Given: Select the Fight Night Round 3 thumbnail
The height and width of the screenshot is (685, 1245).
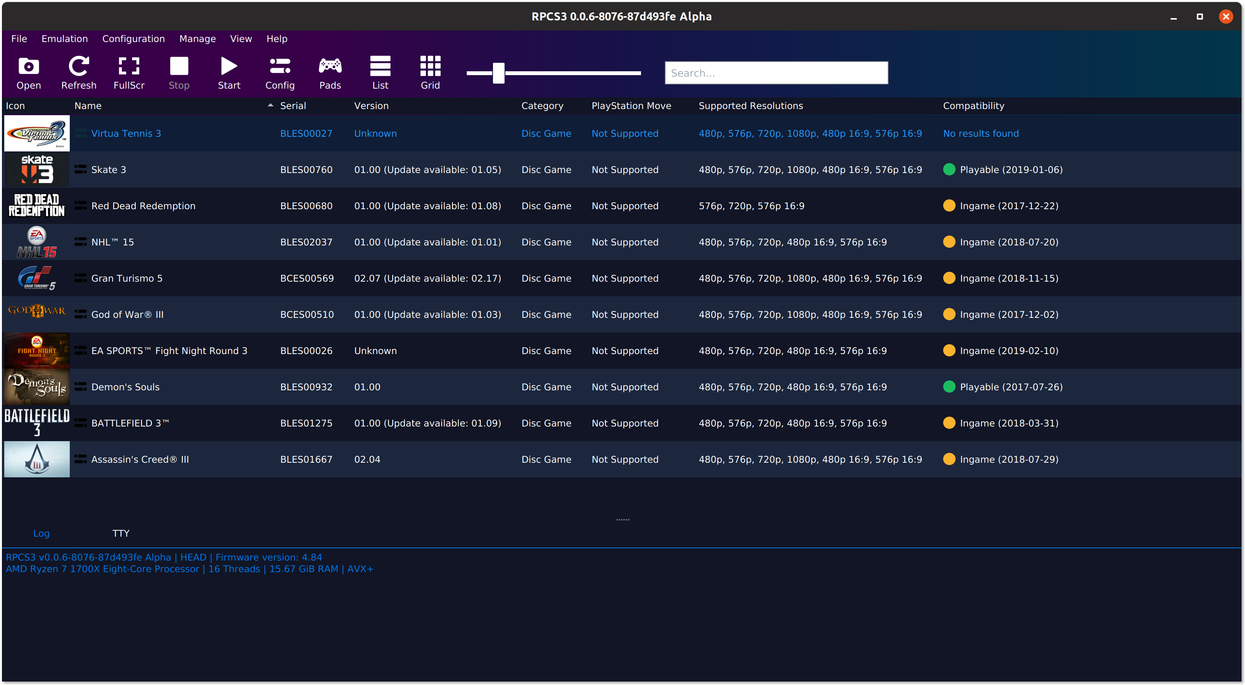Looking at the screenshot, I should pyautogui.click(x=37, y=351).
